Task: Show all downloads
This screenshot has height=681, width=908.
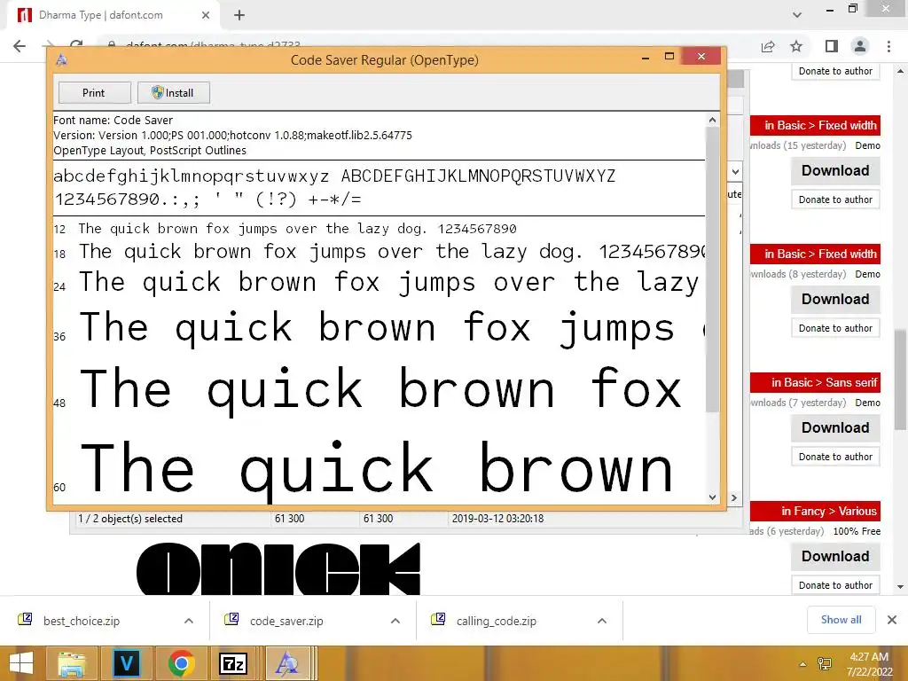Action: 841,620
